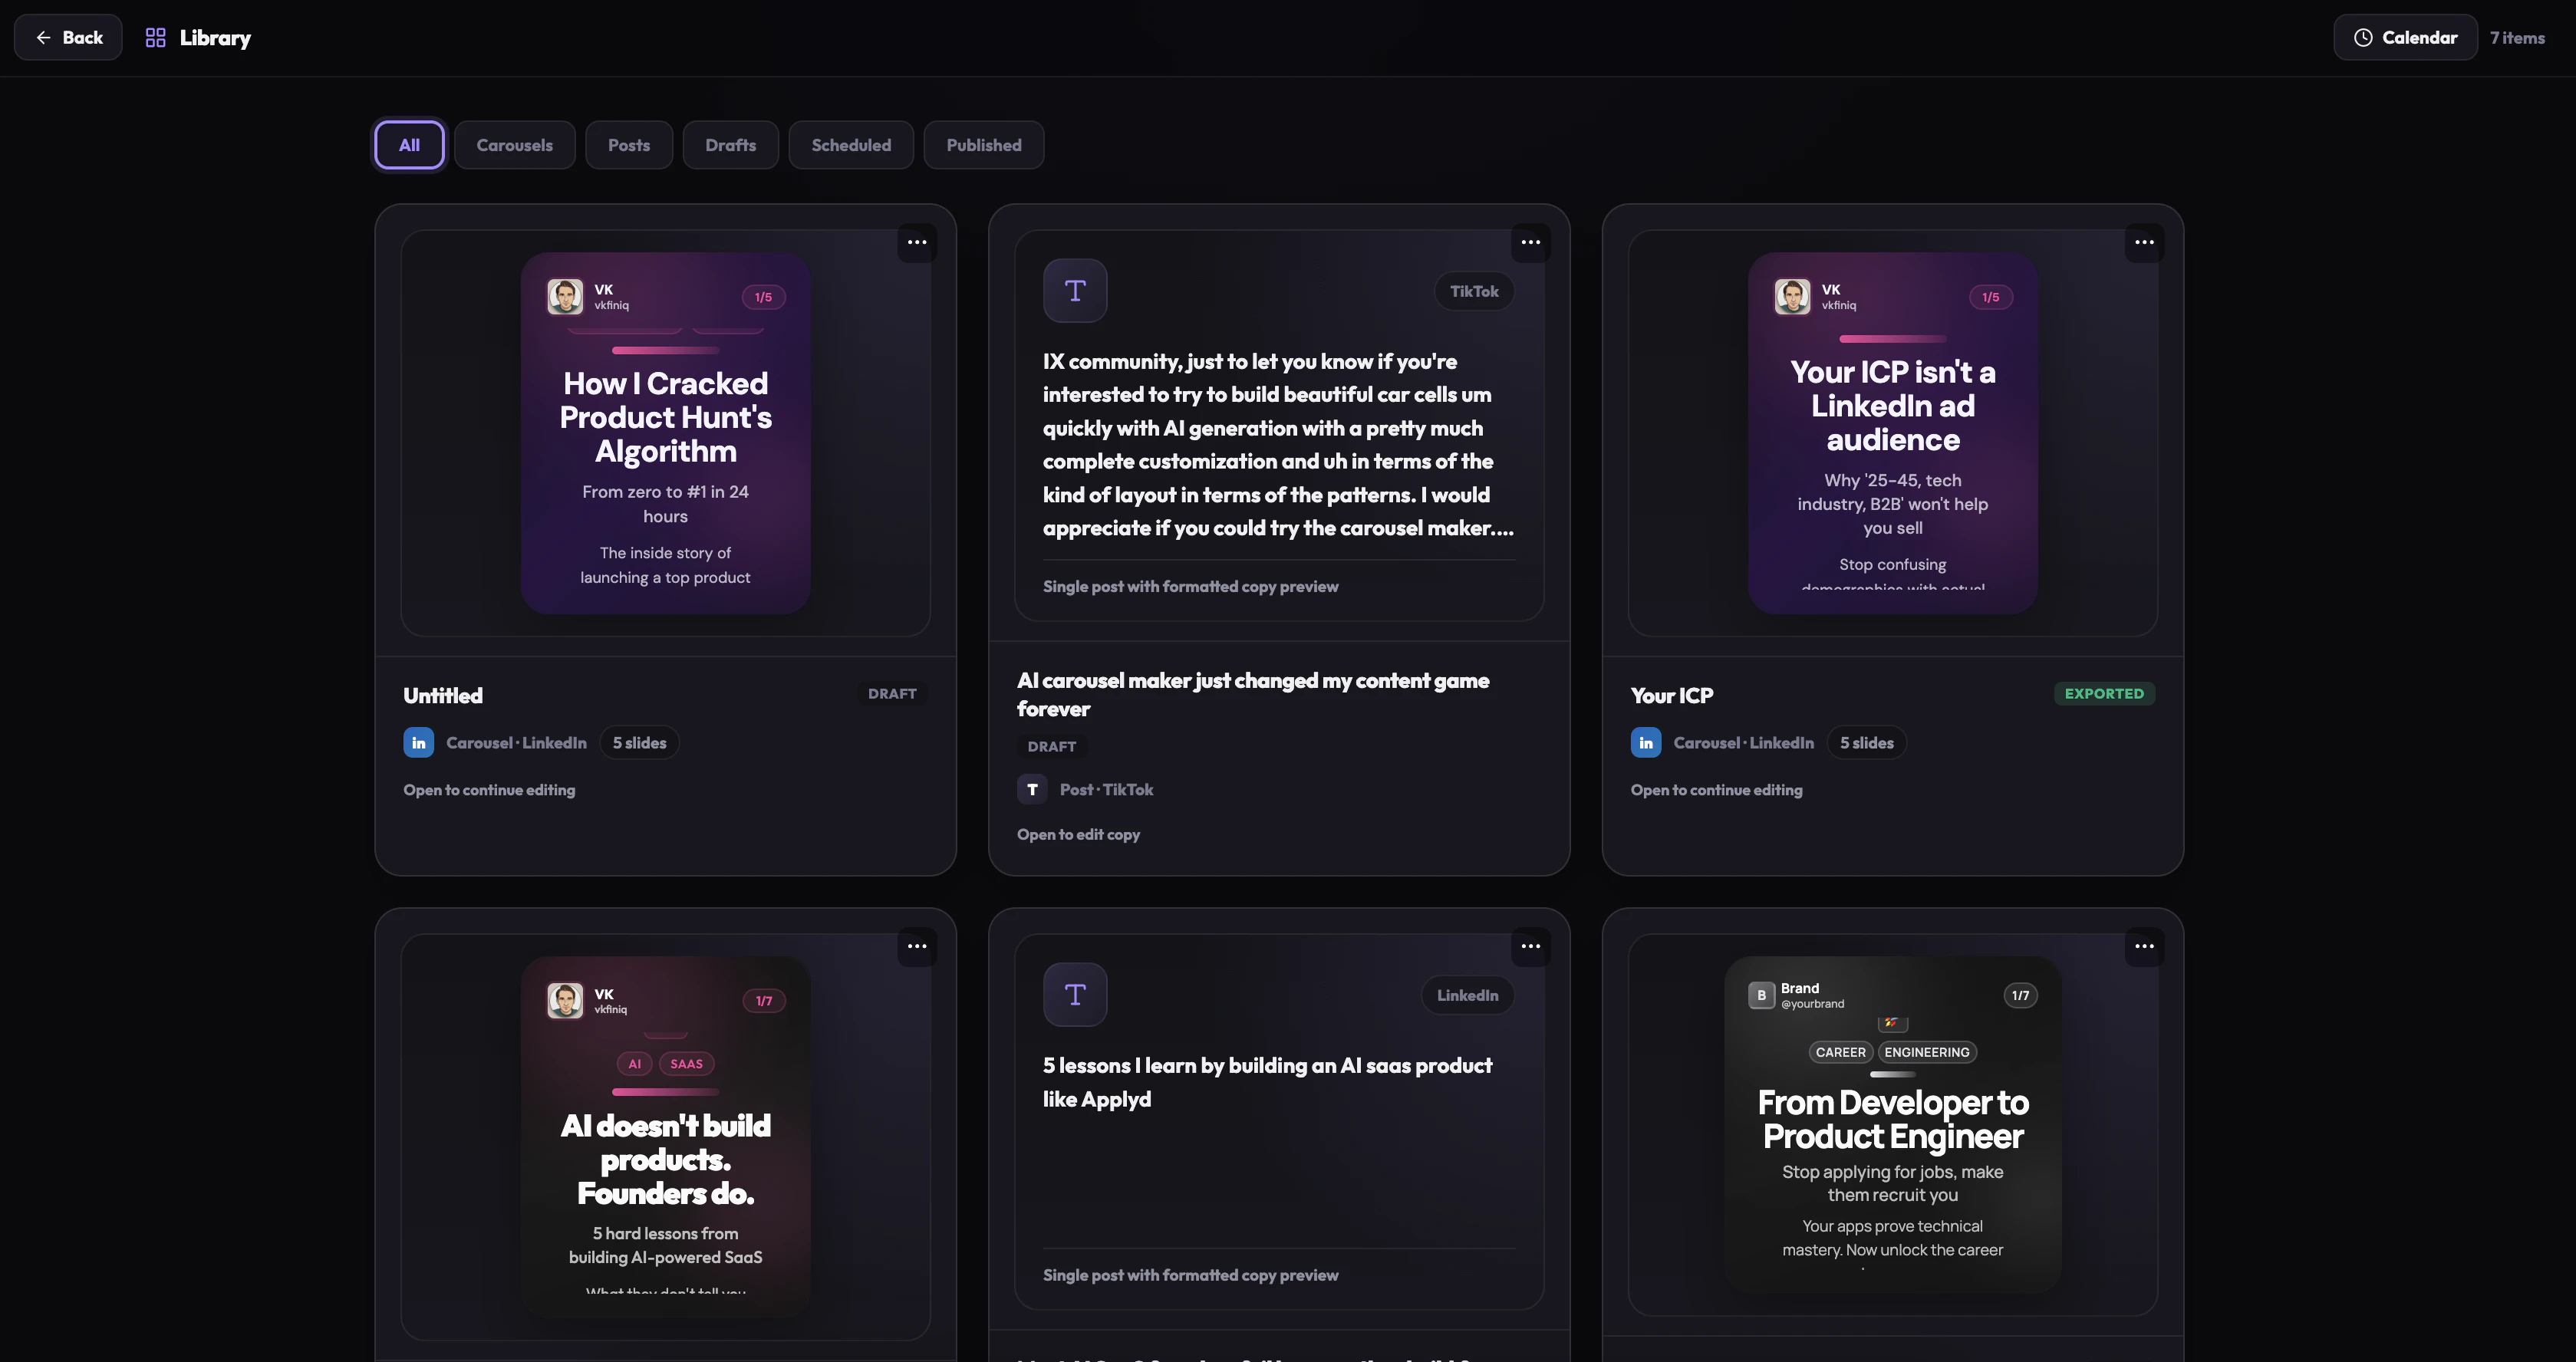Open the Product Hunt's Algorithm carousel thumbnail
Viewport: 2576px width, 1362px height.
665,433
